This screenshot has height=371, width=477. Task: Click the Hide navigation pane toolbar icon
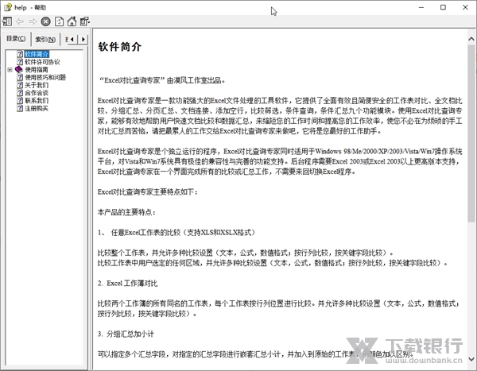click(7, 21)
